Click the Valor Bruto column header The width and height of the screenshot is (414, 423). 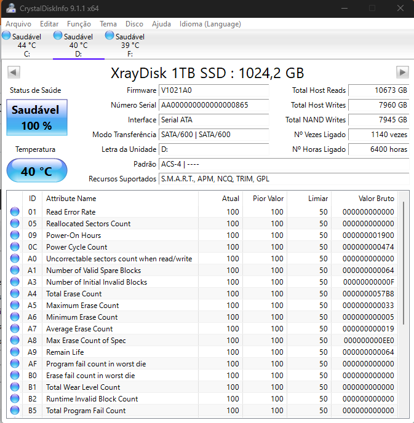point(365,199)
